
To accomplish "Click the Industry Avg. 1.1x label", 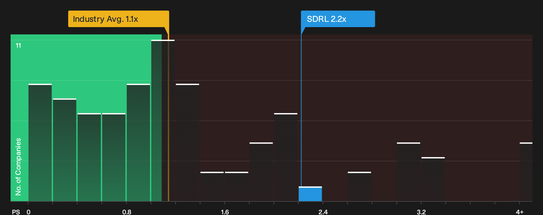I will 119,19.
